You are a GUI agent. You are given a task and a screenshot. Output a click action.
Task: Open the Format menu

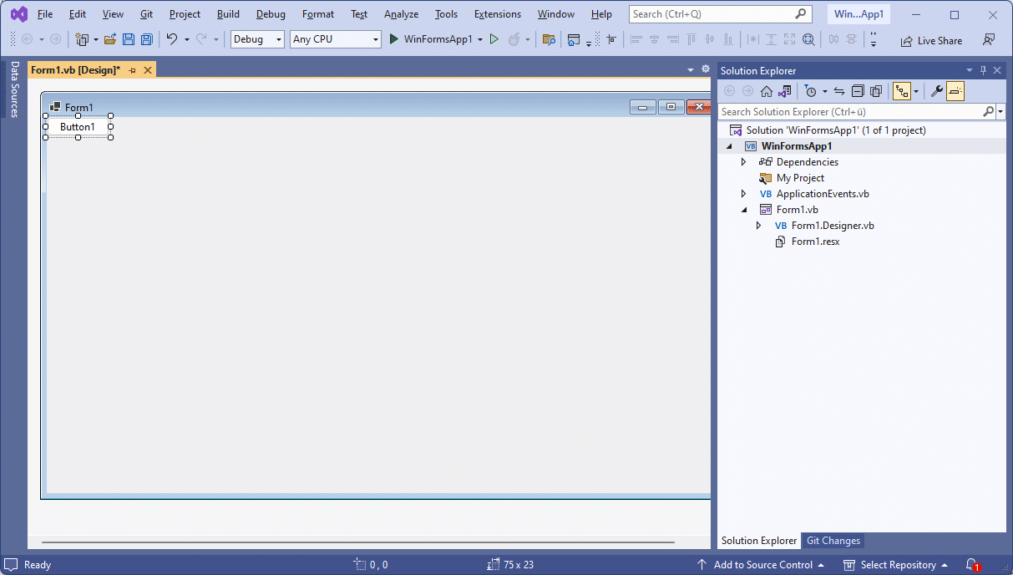[x=317, y=14]
